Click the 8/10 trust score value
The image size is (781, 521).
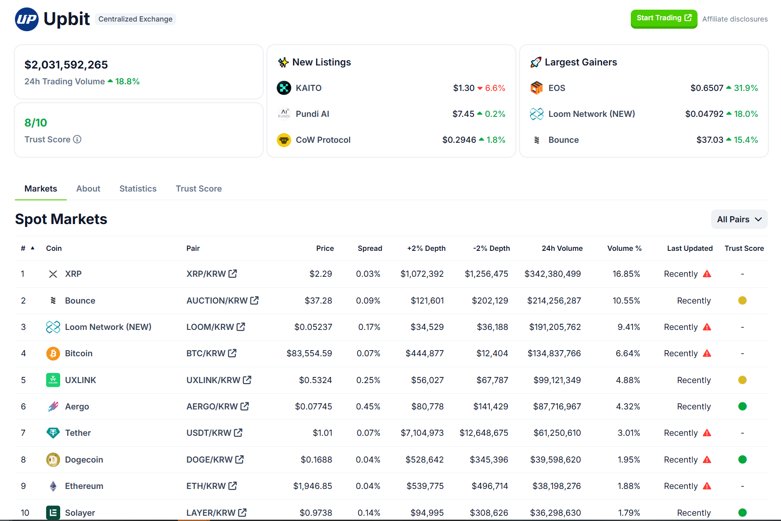[x=36, y=123]
